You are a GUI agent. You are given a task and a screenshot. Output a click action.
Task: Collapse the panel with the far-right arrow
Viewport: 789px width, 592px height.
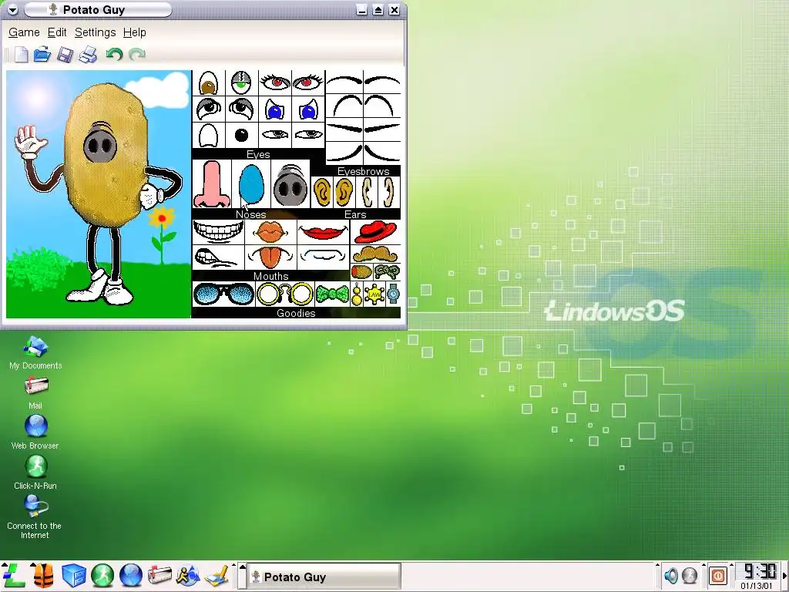[x=785, y=575]
